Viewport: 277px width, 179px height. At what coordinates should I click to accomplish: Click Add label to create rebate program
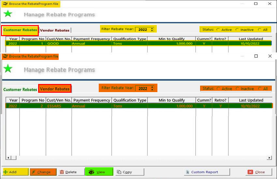click(13, 172)
